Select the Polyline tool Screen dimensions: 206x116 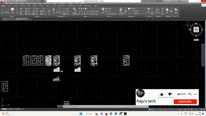[x=7, y=10]
